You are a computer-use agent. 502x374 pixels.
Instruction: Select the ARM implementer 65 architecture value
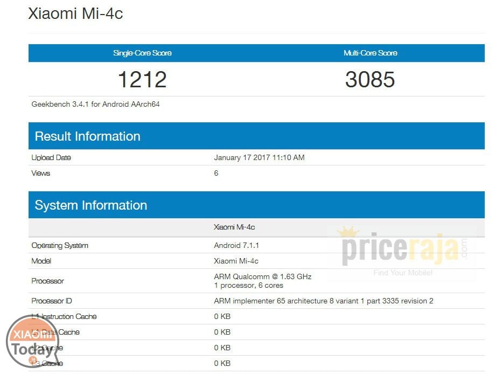pos(323,301)
